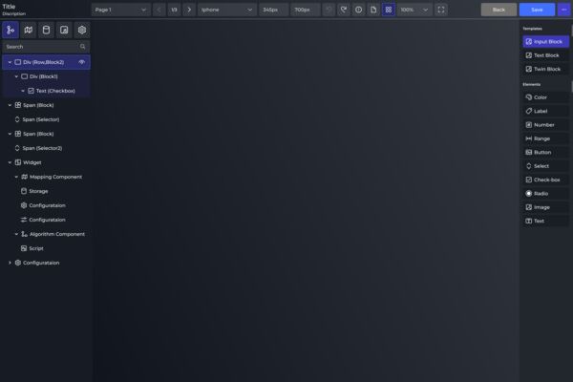Add the Color element
The image size is (573, 382).
[545, 97]
